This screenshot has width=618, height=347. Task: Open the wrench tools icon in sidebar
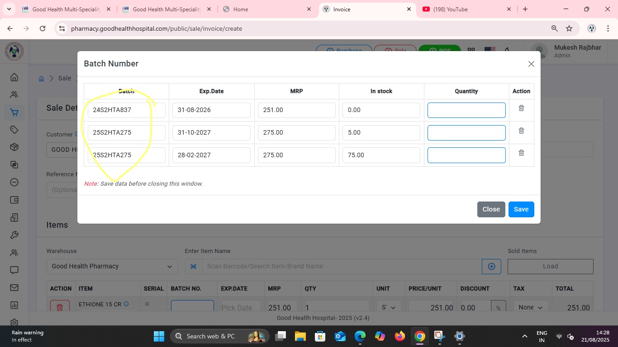[14, 235]
